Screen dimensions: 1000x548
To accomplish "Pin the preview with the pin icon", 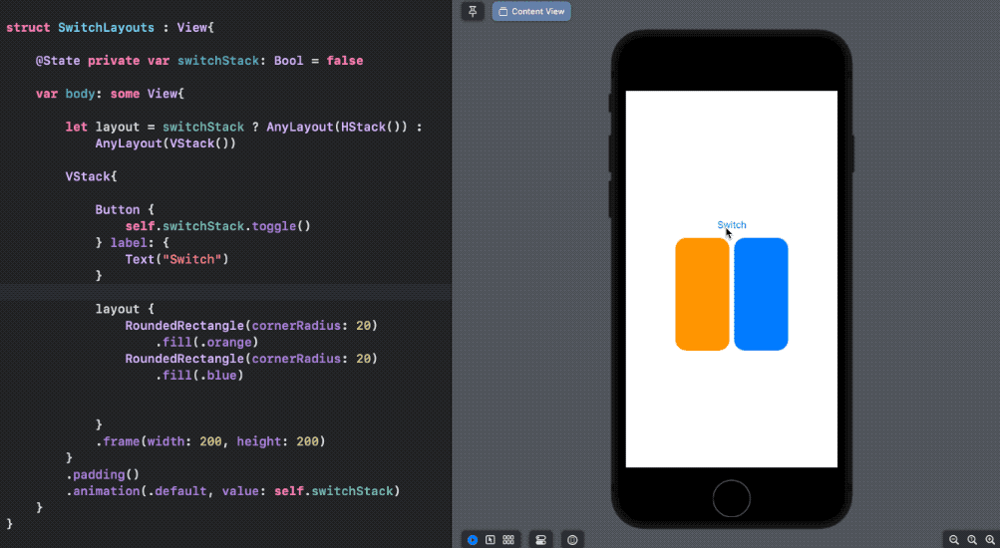I will pyautogui.click(x=473, y=12).
